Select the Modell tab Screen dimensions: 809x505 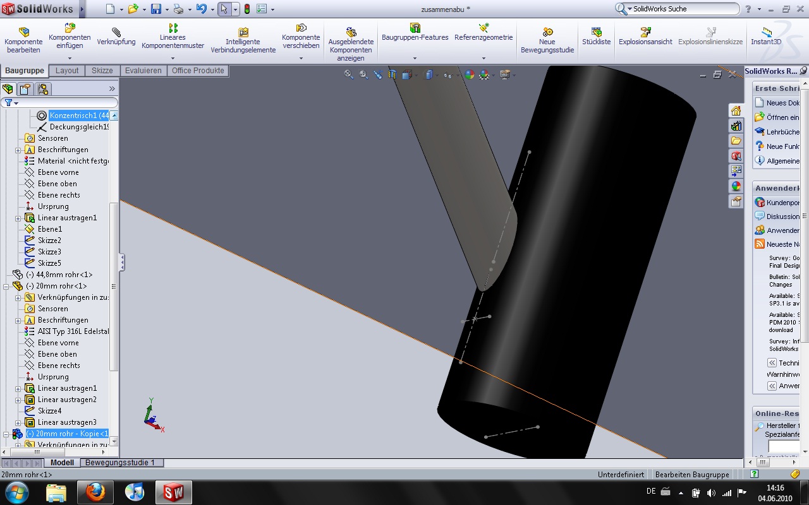(63, 463)
